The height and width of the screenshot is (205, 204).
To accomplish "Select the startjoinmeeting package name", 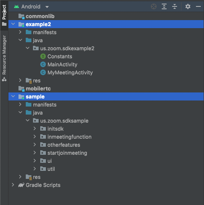I will [x=67, y=153].
